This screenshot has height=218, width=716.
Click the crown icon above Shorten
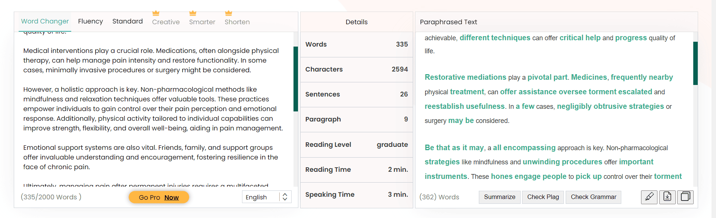(229, 13)
